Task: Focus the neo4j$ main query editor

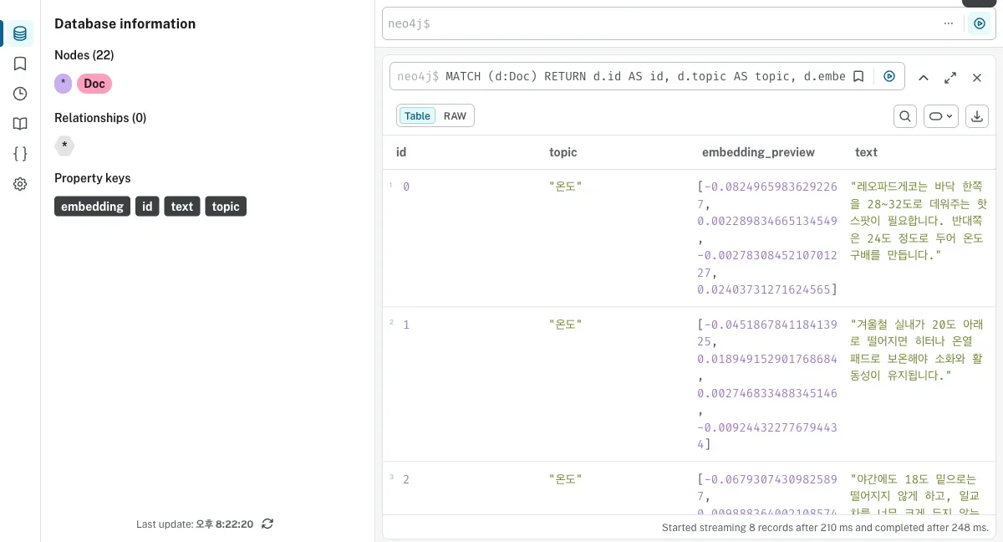Action: tap(660, 23)
